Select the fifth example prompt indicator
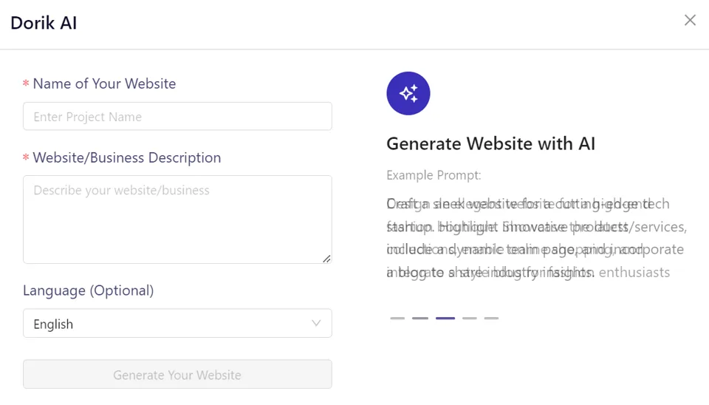 click(492, 318)
